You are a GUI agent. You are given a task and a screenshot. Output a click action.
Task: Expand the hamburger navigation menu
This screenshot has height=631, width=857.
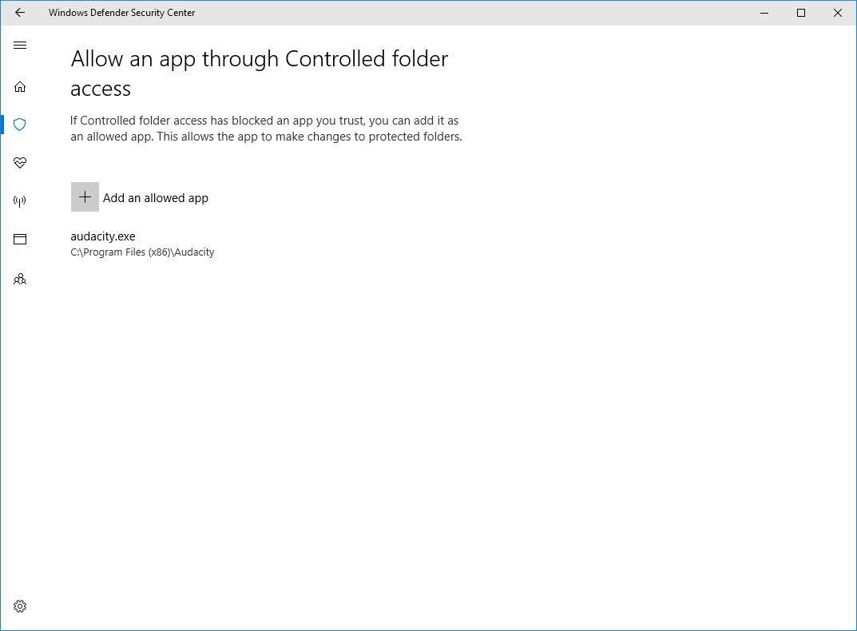(x=20, y=46)
